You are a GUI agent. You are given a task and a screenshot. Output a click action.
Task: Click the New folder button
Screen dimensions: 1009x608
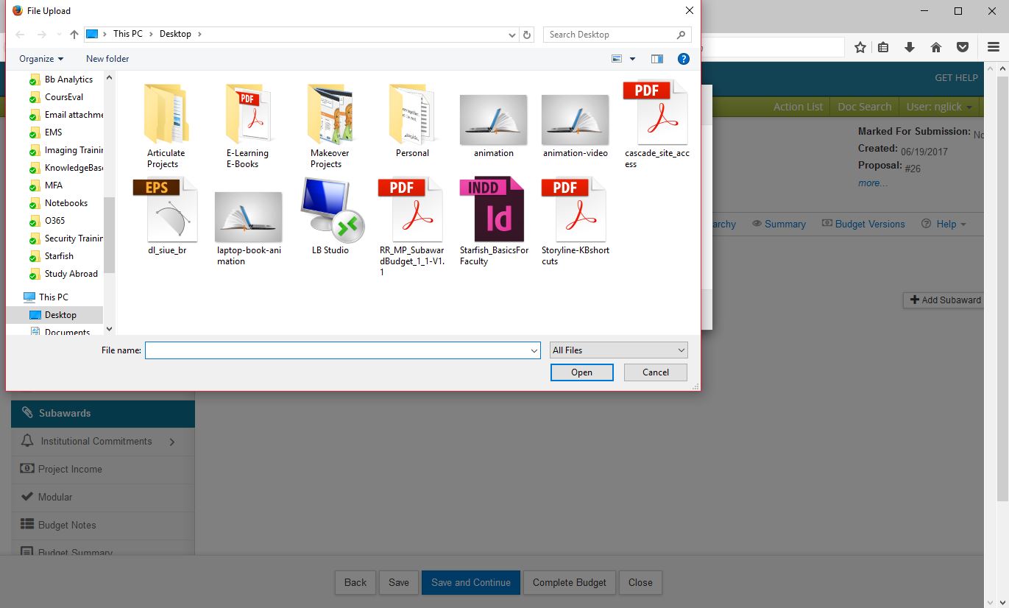click(107, 59)
